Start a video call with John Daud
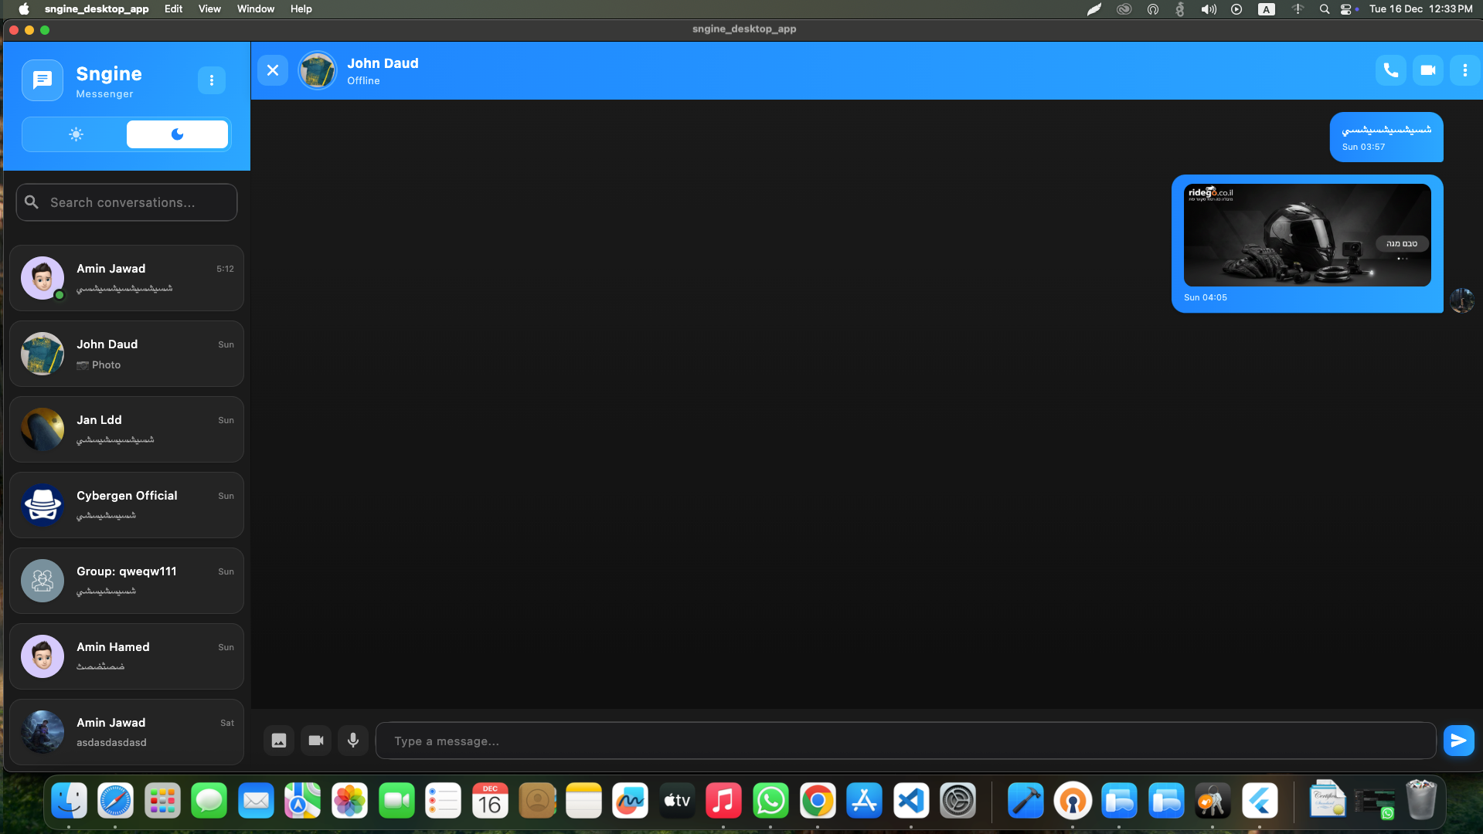Image resolution: width=1483 pixels, height=834 pixels. click(x=1427, y=69)
